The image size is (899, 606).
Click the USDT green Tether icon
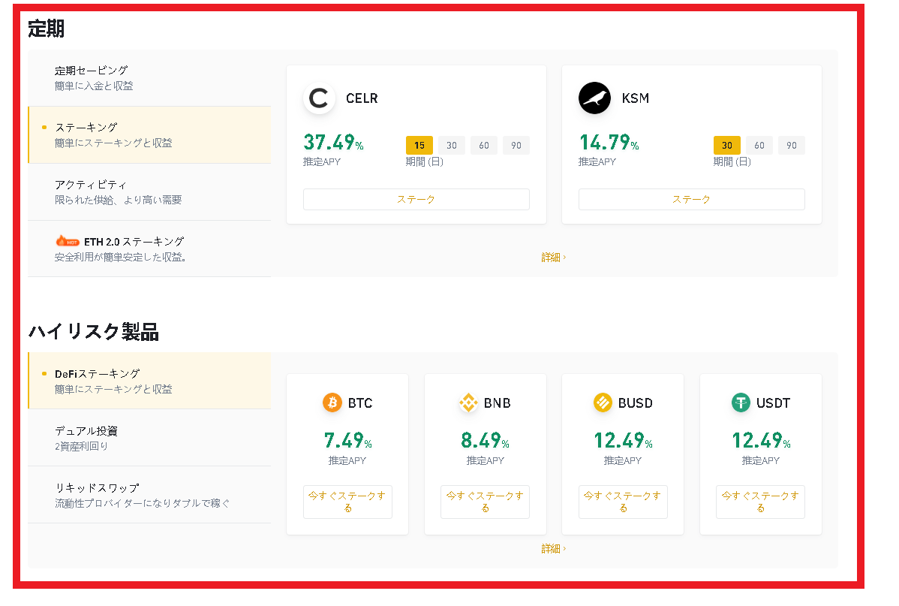(x=741, y=402)
